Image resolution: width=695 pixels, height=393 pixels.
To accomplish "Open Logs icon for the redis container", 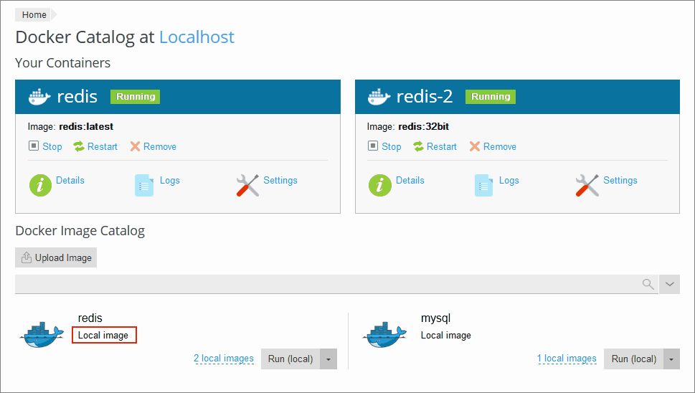I will pos(144,185).
